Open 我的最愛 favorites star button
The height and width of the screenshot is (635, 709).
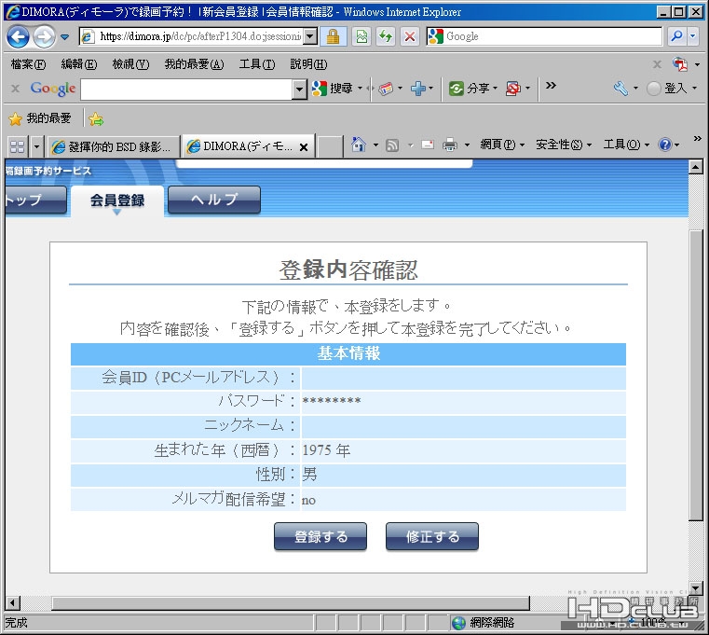40,118
